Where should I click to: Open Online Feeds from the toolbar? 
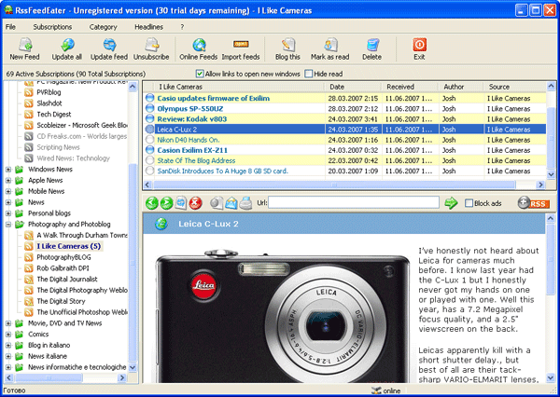pos(198,45)
